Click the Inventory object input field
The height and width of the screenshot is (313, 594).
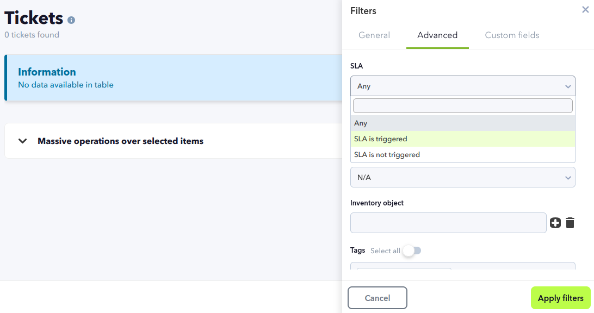(448, 223)
